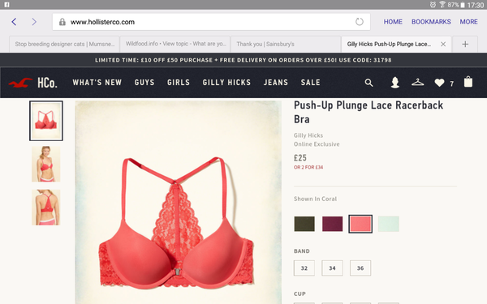Open browser HOME
Image resolution: width=487 pixels, height=304 pixels.
coord(393,22)
